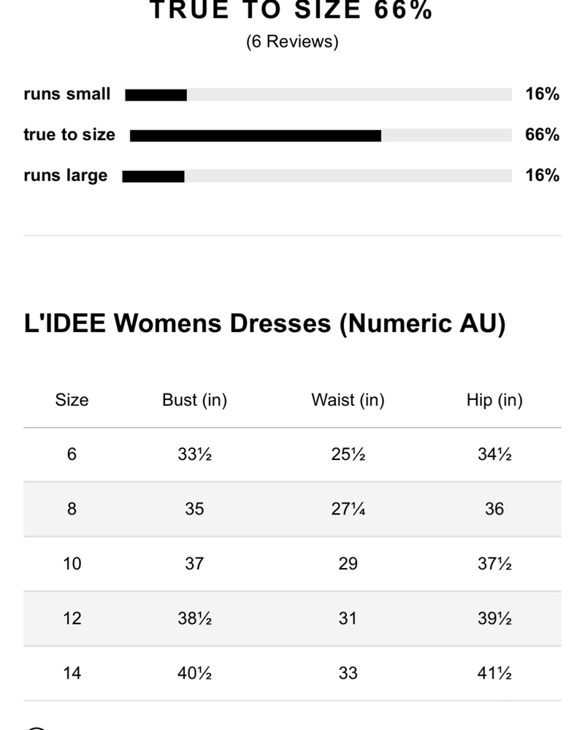Click the 66% value beside true to size
The width and height of the screenshot is (585, 730).
click(x=542, y=134)
